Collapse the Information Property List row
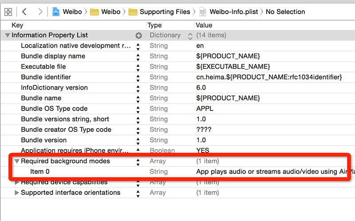355x221 pixels. pos(7,36)
